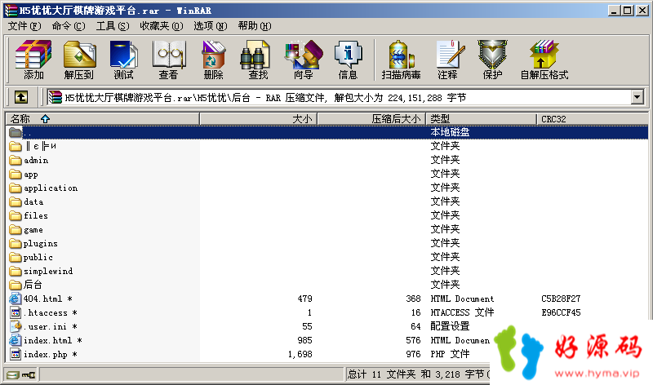Image resolution: width=653 pixels, height=385 pixels.
Task: Sort by Type (类型) column header
Action: coord(481,119)
